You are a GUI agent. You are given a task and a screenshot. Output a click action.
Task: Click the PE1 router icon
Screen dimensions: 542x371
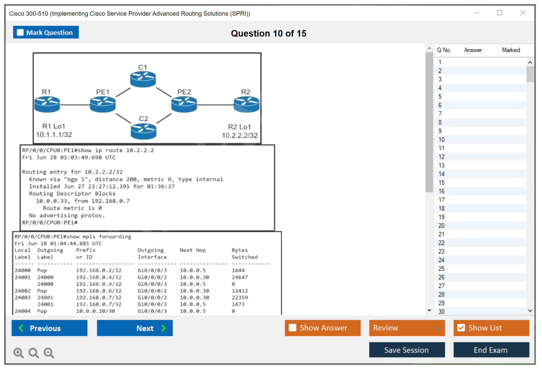point(103,104)
